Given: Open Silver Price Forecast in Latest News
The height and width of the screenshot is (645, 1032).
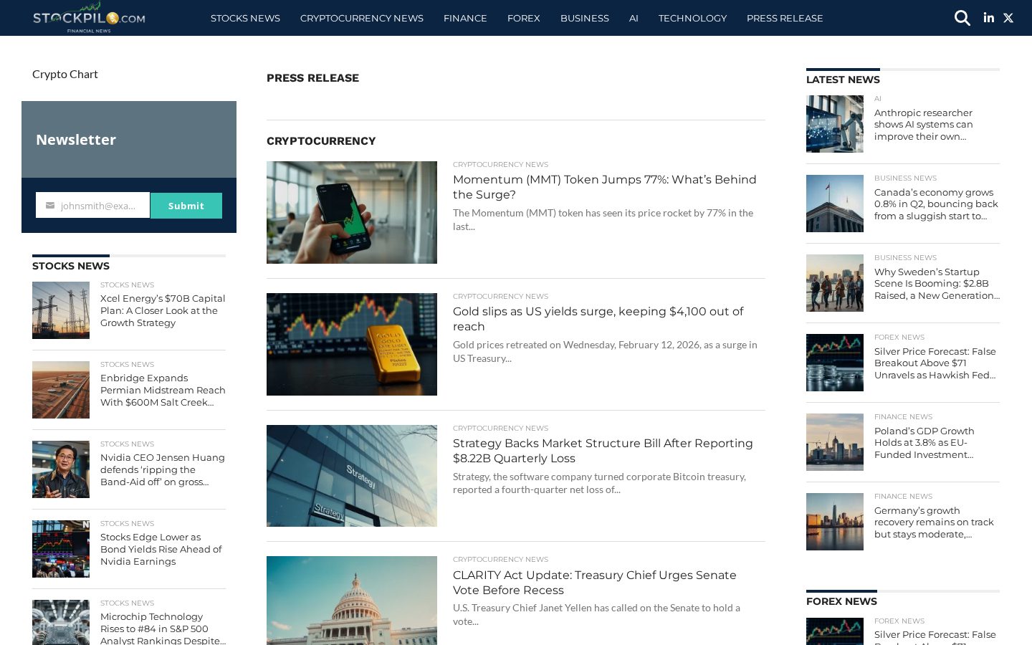Looking at the screenshot, I should (x=935, y=363).
